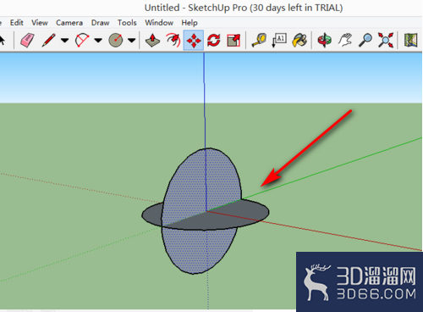Activate the Pan hand tool
Viewport: 423px width, 312px height.
[x=345, y=40]
